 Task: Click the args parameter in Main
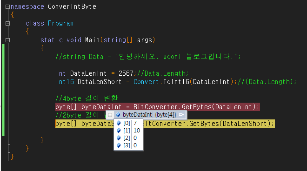click(x=145, y=40)
